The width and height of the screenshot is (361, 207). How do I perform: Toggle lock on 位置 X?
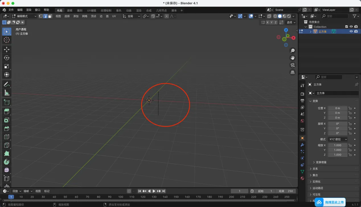(350, 108)
